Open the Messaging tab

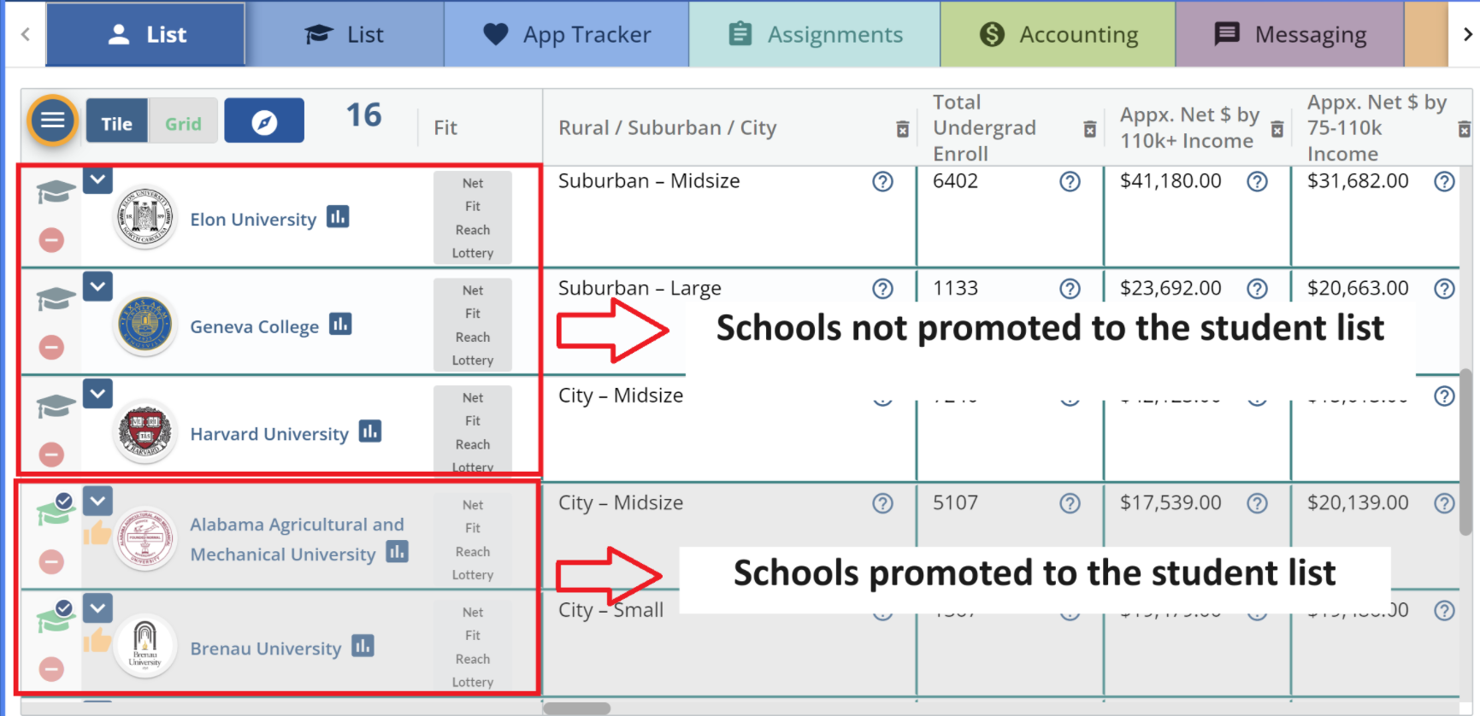[x=1290, y=34]
